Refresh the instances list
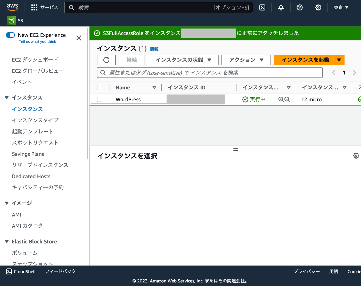 point(106,60)
